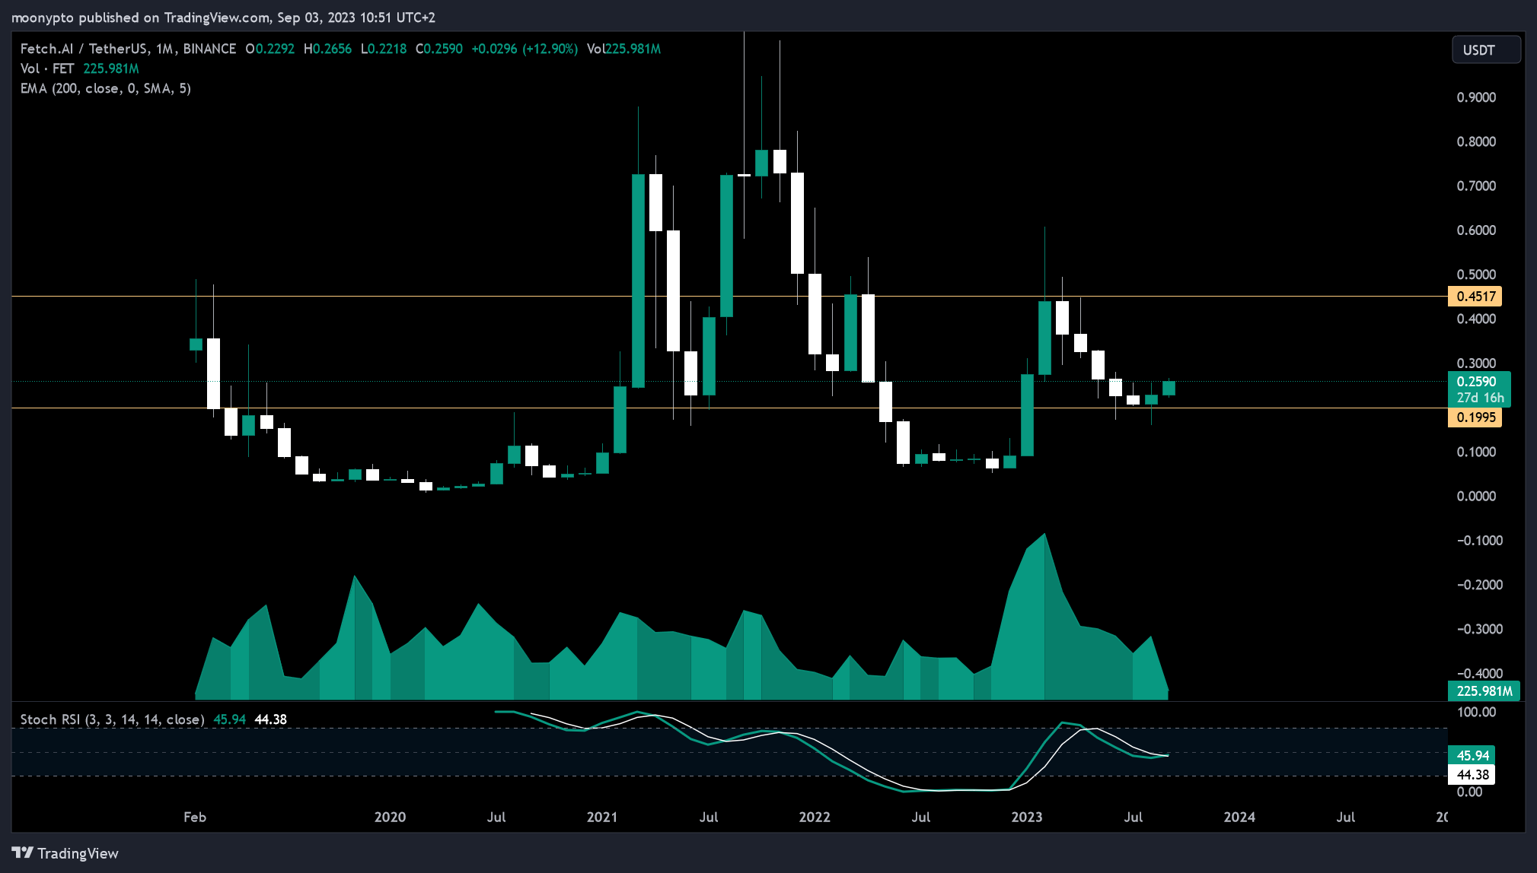Click the Vol225.981M value in header
The height and width of the screenshot is (873, 1537).
click(x=623, y=49)
